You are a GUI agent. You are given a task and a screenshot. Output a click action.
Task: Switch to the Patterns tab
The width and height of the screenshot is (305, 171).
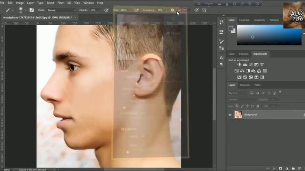274,20
